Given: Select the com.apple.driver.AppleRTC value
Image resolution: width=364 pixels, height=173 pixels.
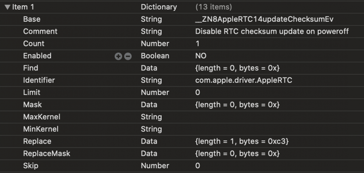Looking at the screenshot, I should pos(244,80).
